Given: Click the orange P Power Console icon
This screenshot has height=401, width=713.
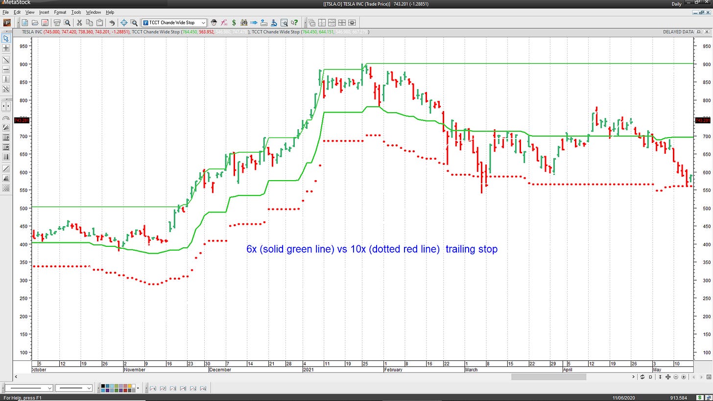Looking at the screenshot, I should click(7, 23).
